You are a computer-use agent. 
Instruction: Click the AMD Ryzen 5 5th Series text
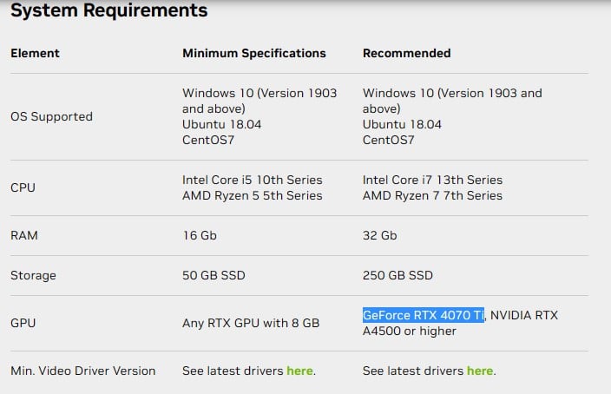253,195
